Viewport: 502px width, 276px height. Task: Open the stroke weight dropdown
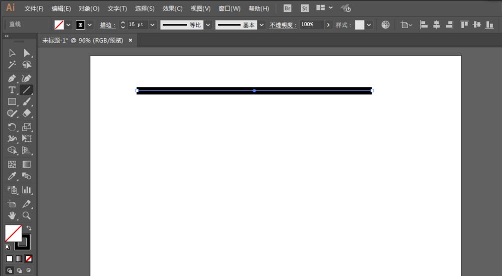(153, 25)
